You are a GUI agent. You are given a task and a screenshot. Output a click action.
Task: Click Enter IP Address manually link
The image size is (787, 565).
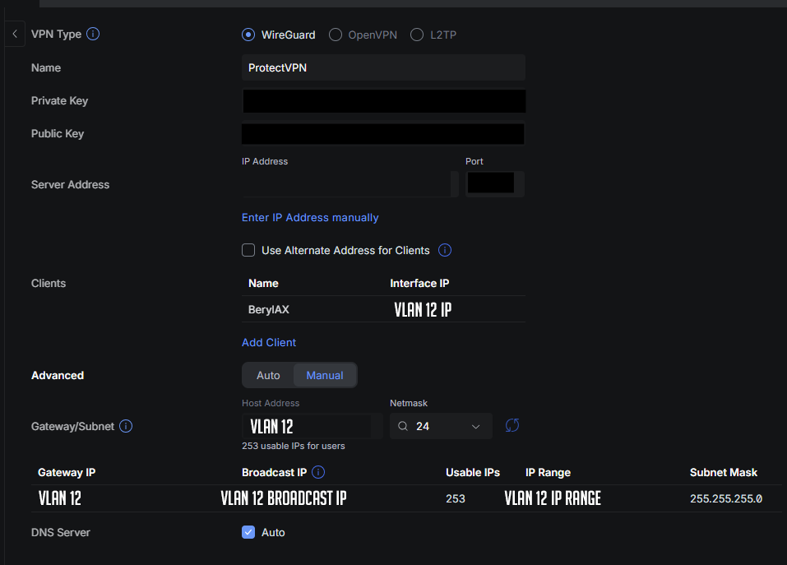tap(310, 217)
